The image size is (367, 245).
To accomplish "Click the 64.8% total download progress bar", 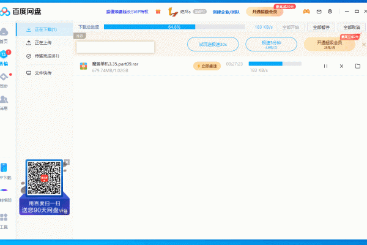I will [174, 27].
